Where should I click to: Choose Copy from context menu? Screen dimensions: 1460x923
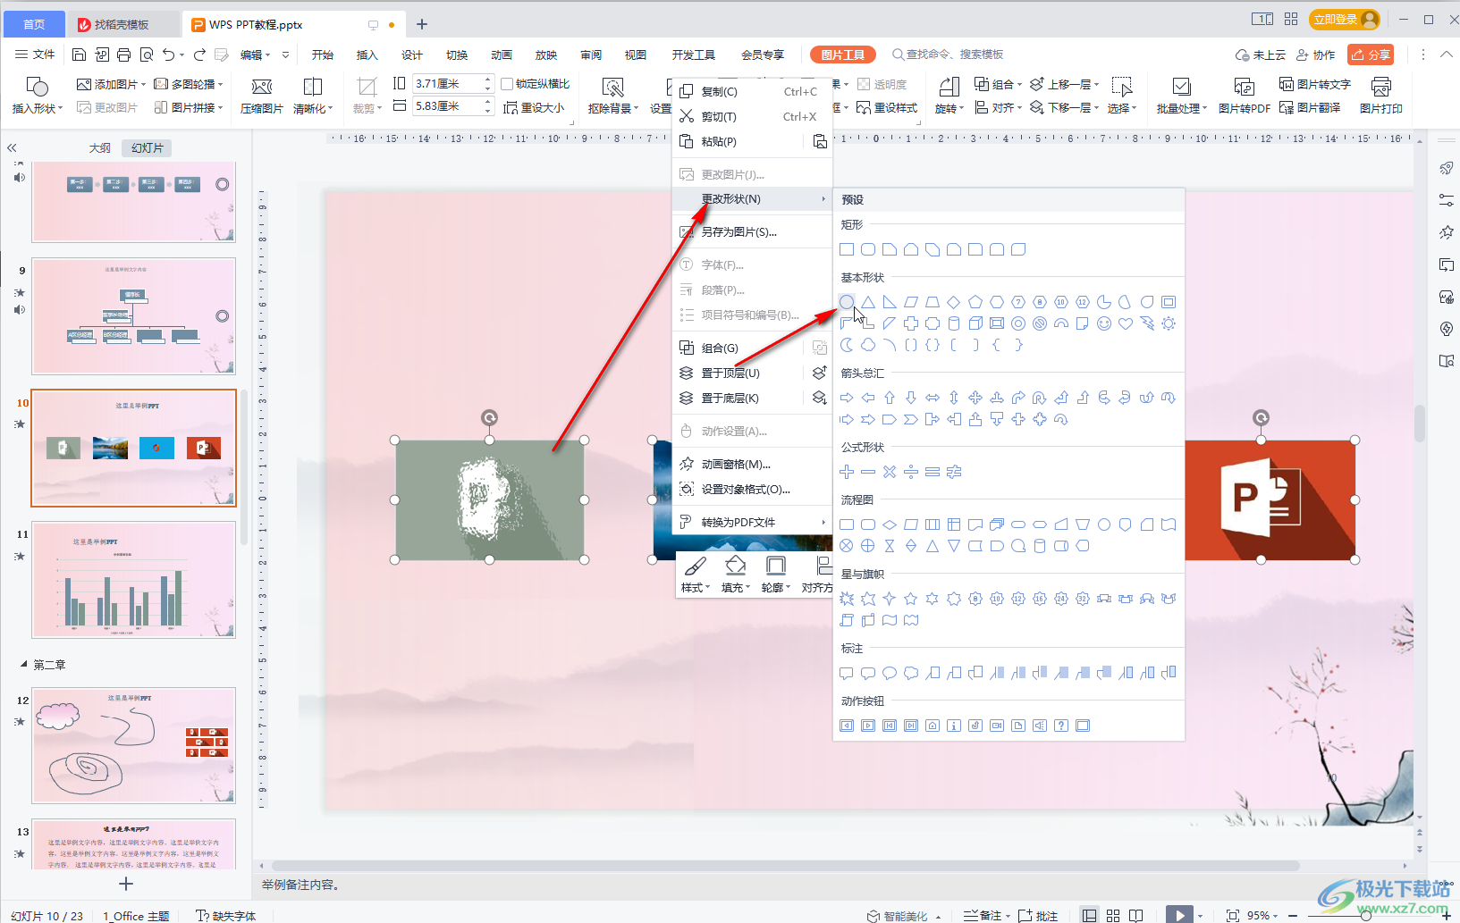753,91
